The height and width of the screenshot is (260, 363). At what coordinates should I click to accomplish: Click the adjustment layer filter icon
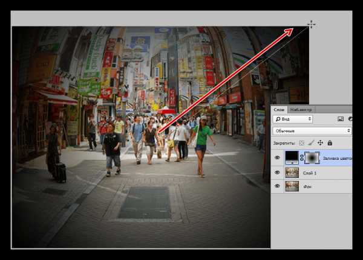(350, 119)
